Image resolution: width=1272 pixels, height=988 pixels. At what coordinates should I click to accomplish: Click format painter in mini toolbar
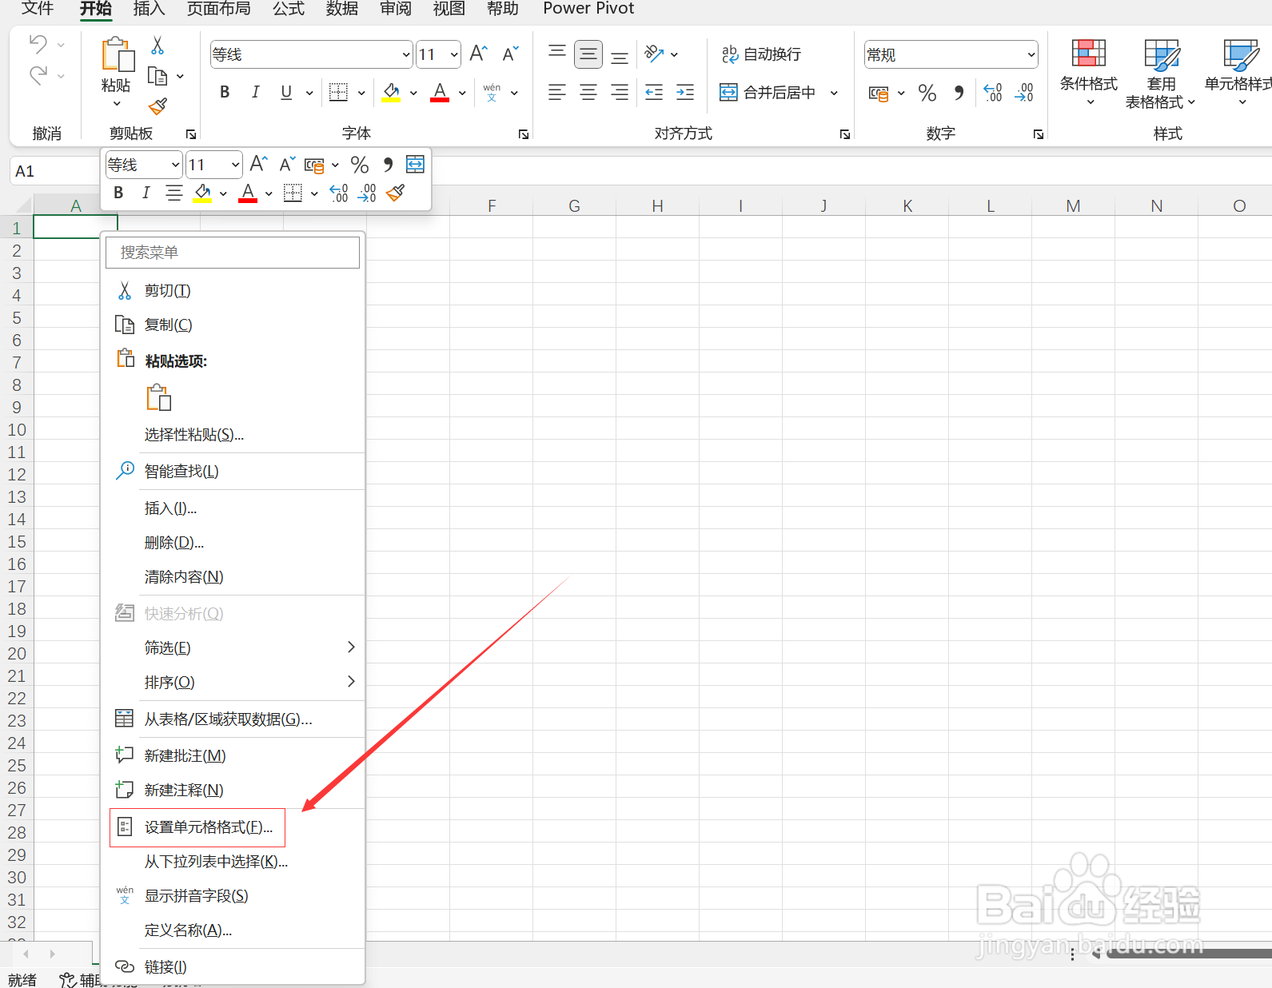(x=395, y=193)
